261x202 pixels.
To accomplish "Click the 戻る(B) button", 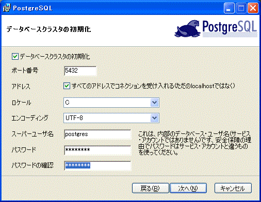I will (x=150, y=188).
